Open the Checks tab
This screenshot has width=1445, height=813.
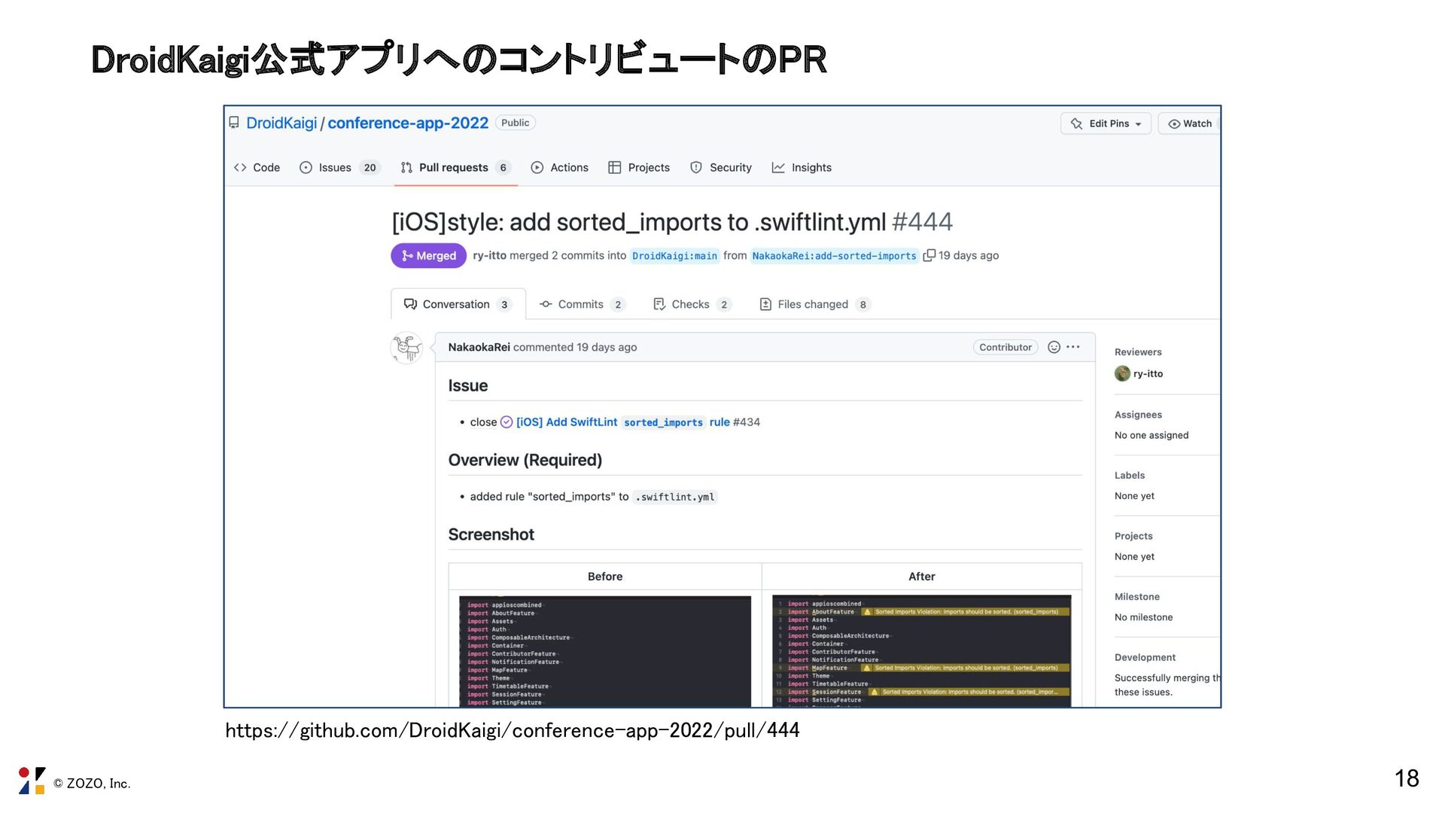coord(689,304)
